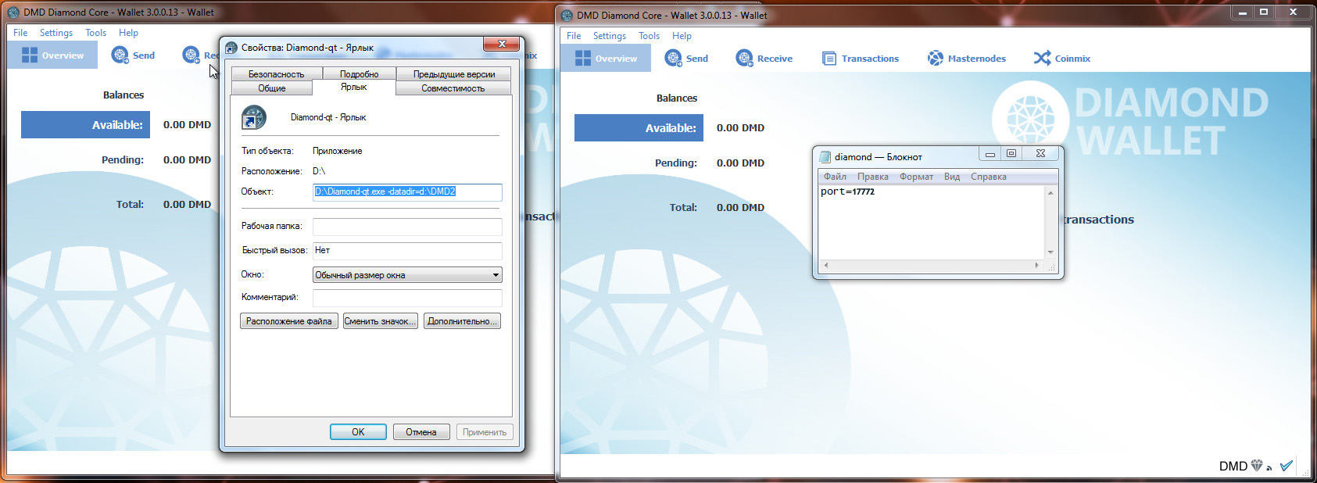Open Settings menu in left wallet
The height and width of the screenshot is (483, 1317).
(56, 33)
